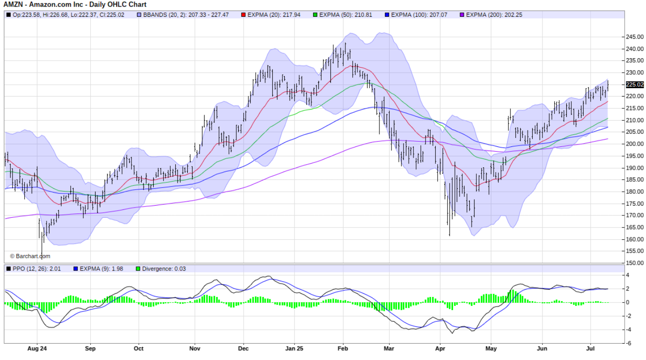Select the 'EXPMA (20): 217.94' legend text
Screen dimensions: 646x360
(x=274, y=15)
